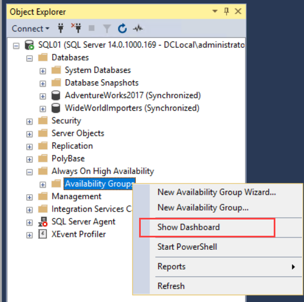Expand the System Databases folder

point(43,71)
